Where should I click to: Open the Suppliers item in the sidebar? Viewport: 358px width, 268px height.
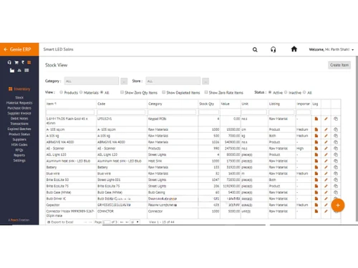pyautogui.click(x=19, y=139)
